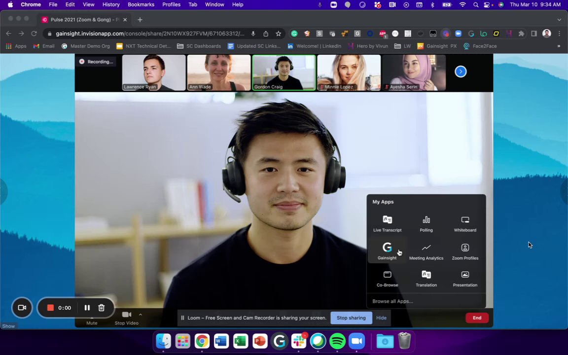Click Show label at bottom left
568x355 pixels.
pyautogui.click(x=8, y=326)
